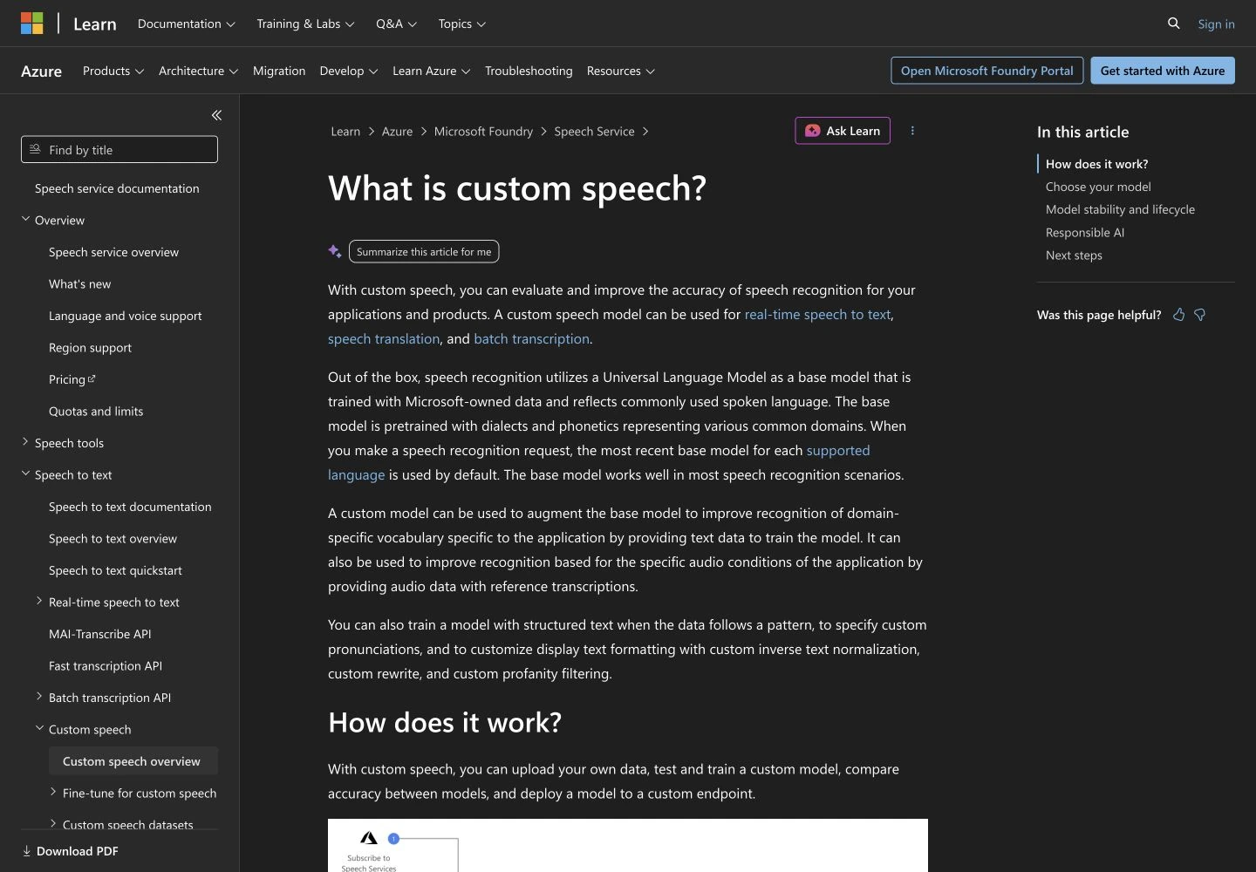
Task: Open the search magnifier icon
Action: 1174,24
